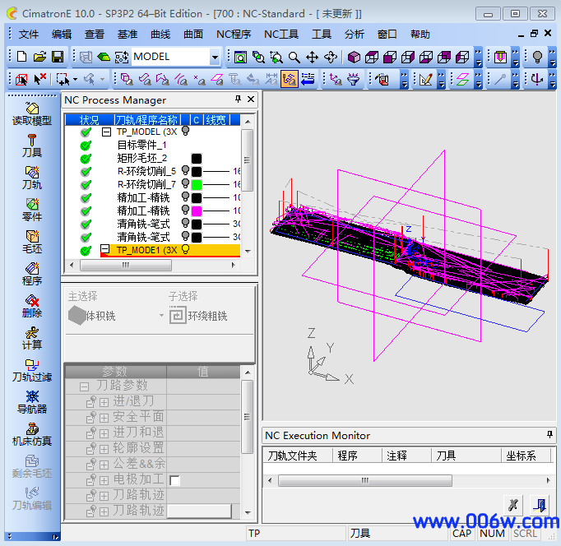Image resolution: width=561 pixels, height=546 pixels.
Task: Open the 编辑 menu
Action: coord(62,35)
